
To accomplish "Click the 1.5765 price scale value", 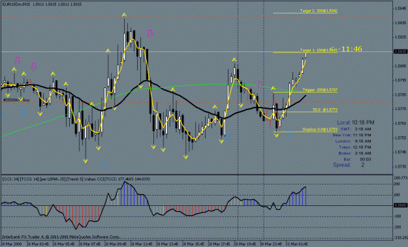I will click(x=400, y=124).
